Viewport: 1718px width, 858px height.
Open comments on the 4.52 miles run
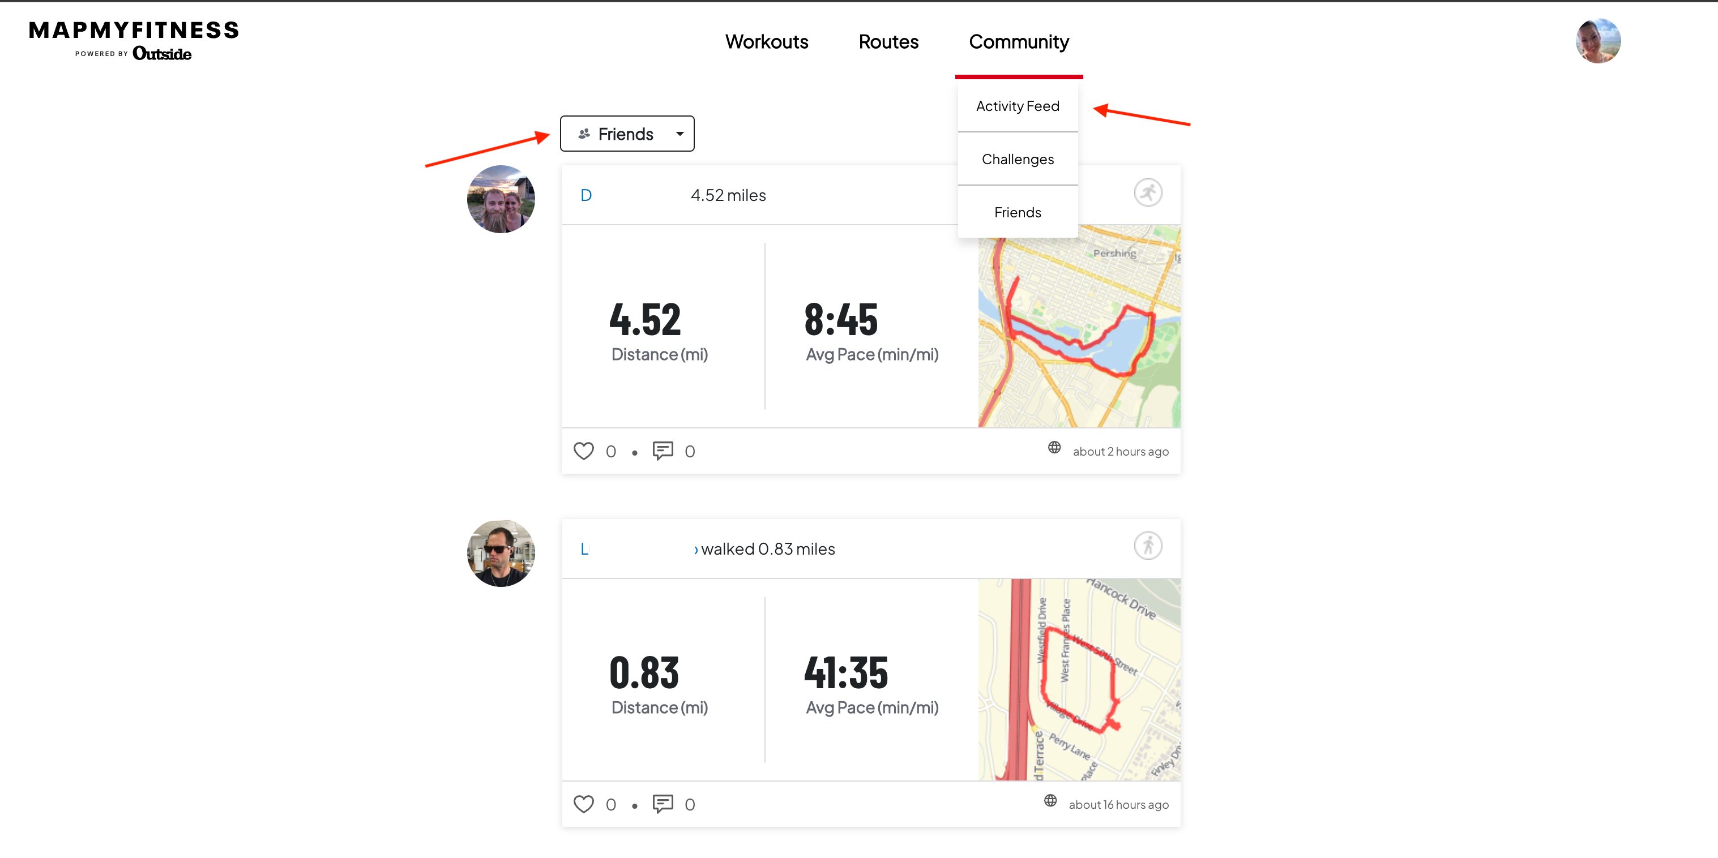click(x=663, y=451)
